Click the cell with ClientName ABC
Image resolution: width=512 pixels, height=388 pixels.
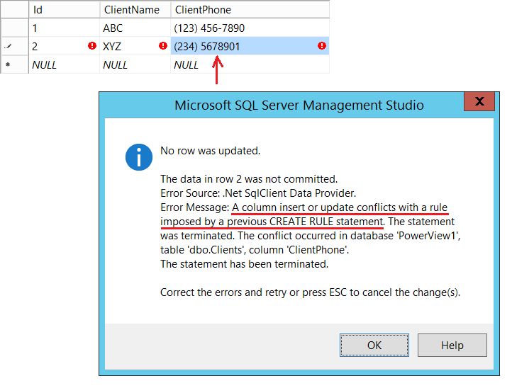click(x=135, y=28)
